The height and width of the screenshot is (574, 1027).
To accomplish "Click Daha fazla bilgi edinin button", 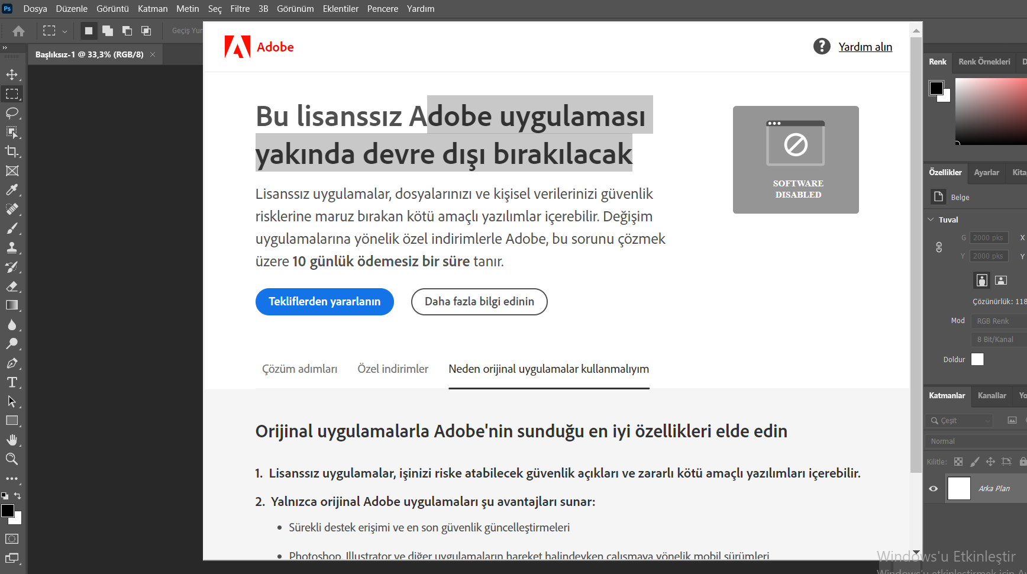I will (479, 302).
